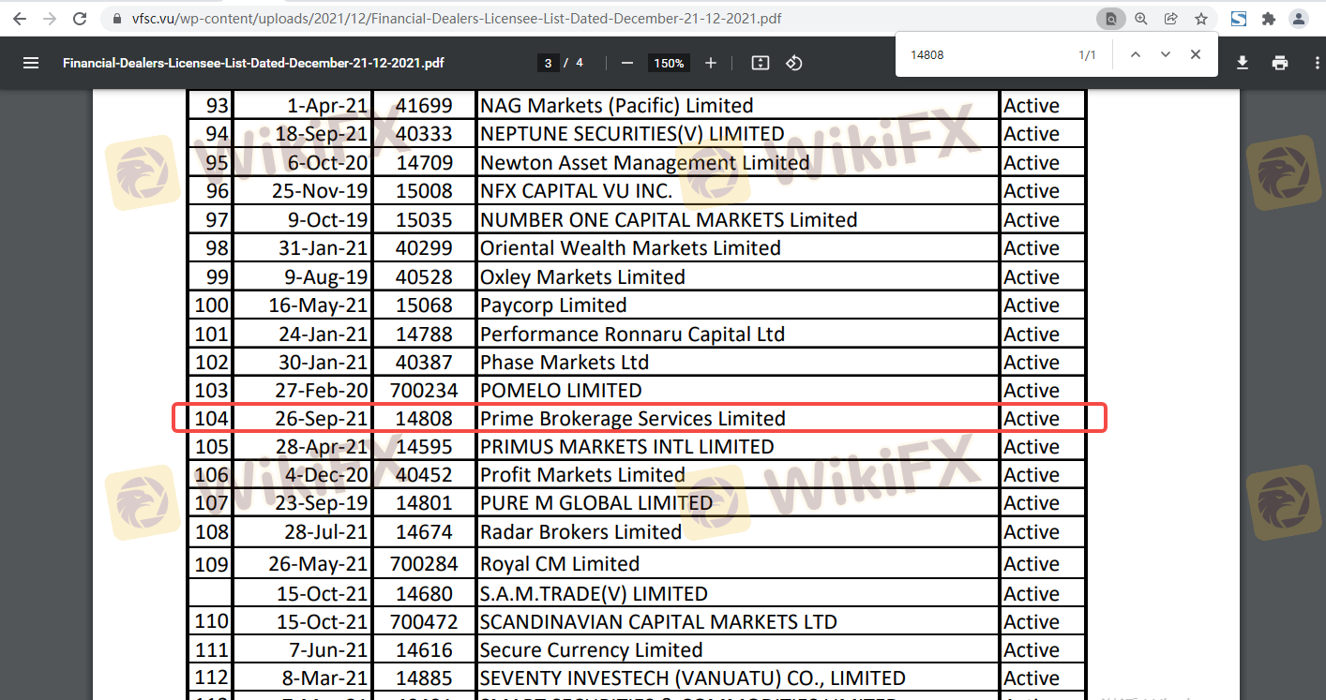This screenshot has width=1326, height=700.
Task: Close the find bar
Action: pos(1196,55)
